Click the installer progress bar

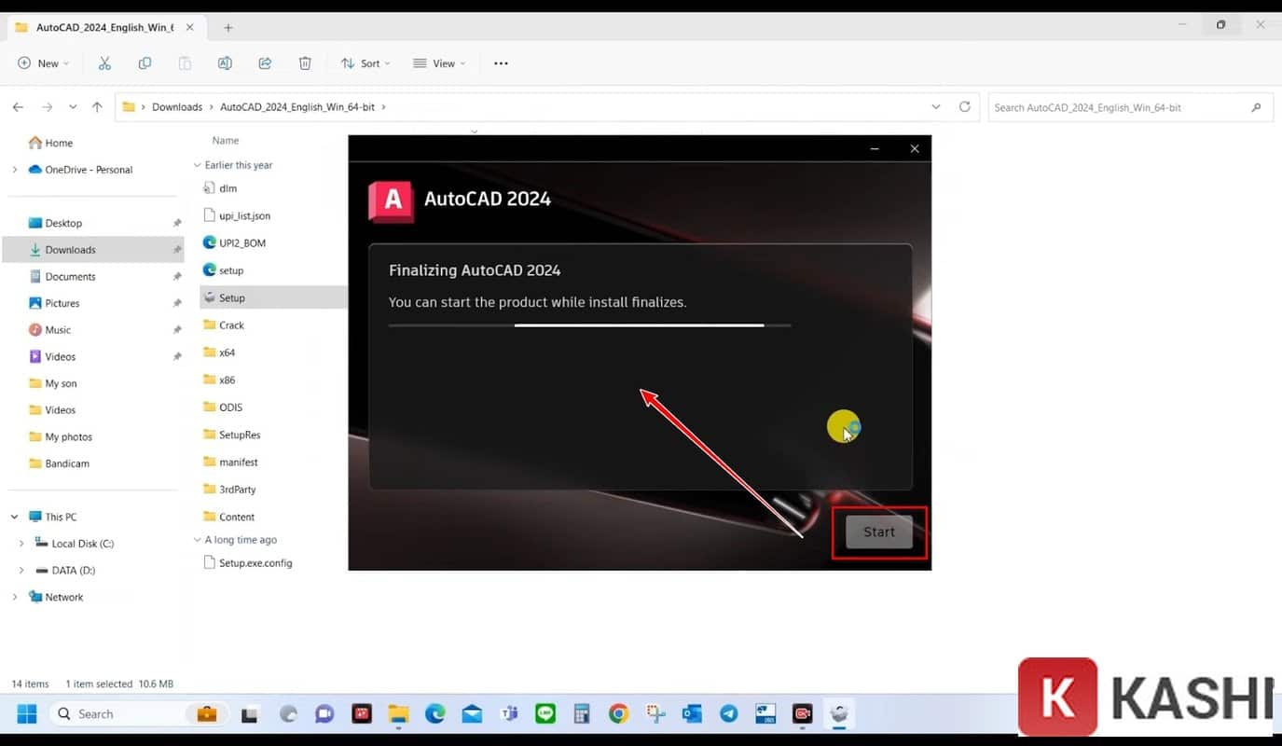pyautogui.click(x=589, y=325)
